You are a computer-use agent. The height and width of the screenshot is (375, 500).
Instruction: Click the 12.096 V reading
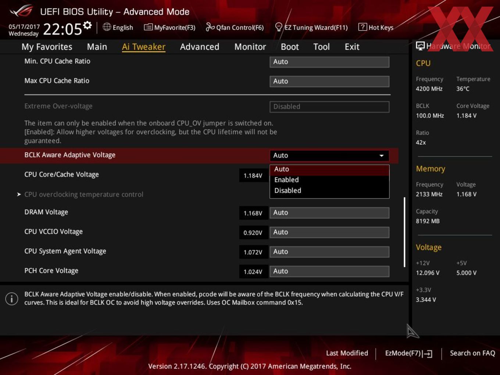pyautogui.click(x=428, y=273)
